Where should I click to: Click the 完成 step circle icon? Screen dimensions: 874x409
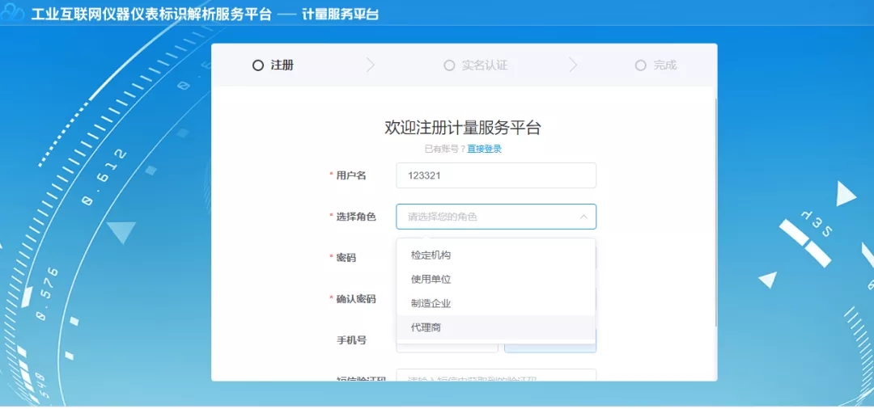point(641,65)
